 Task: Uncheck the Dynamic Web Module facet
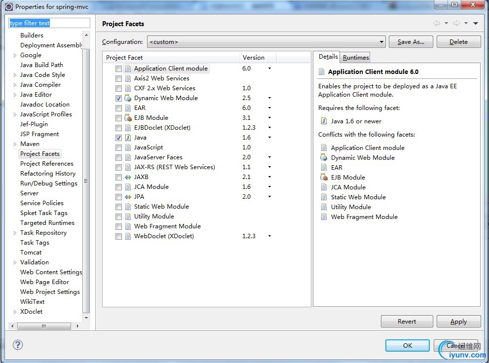pyautogui.click(x=118, y=98)
